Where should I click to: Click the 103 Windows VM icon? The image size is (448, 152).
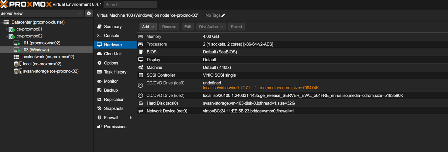click(17, 50)
